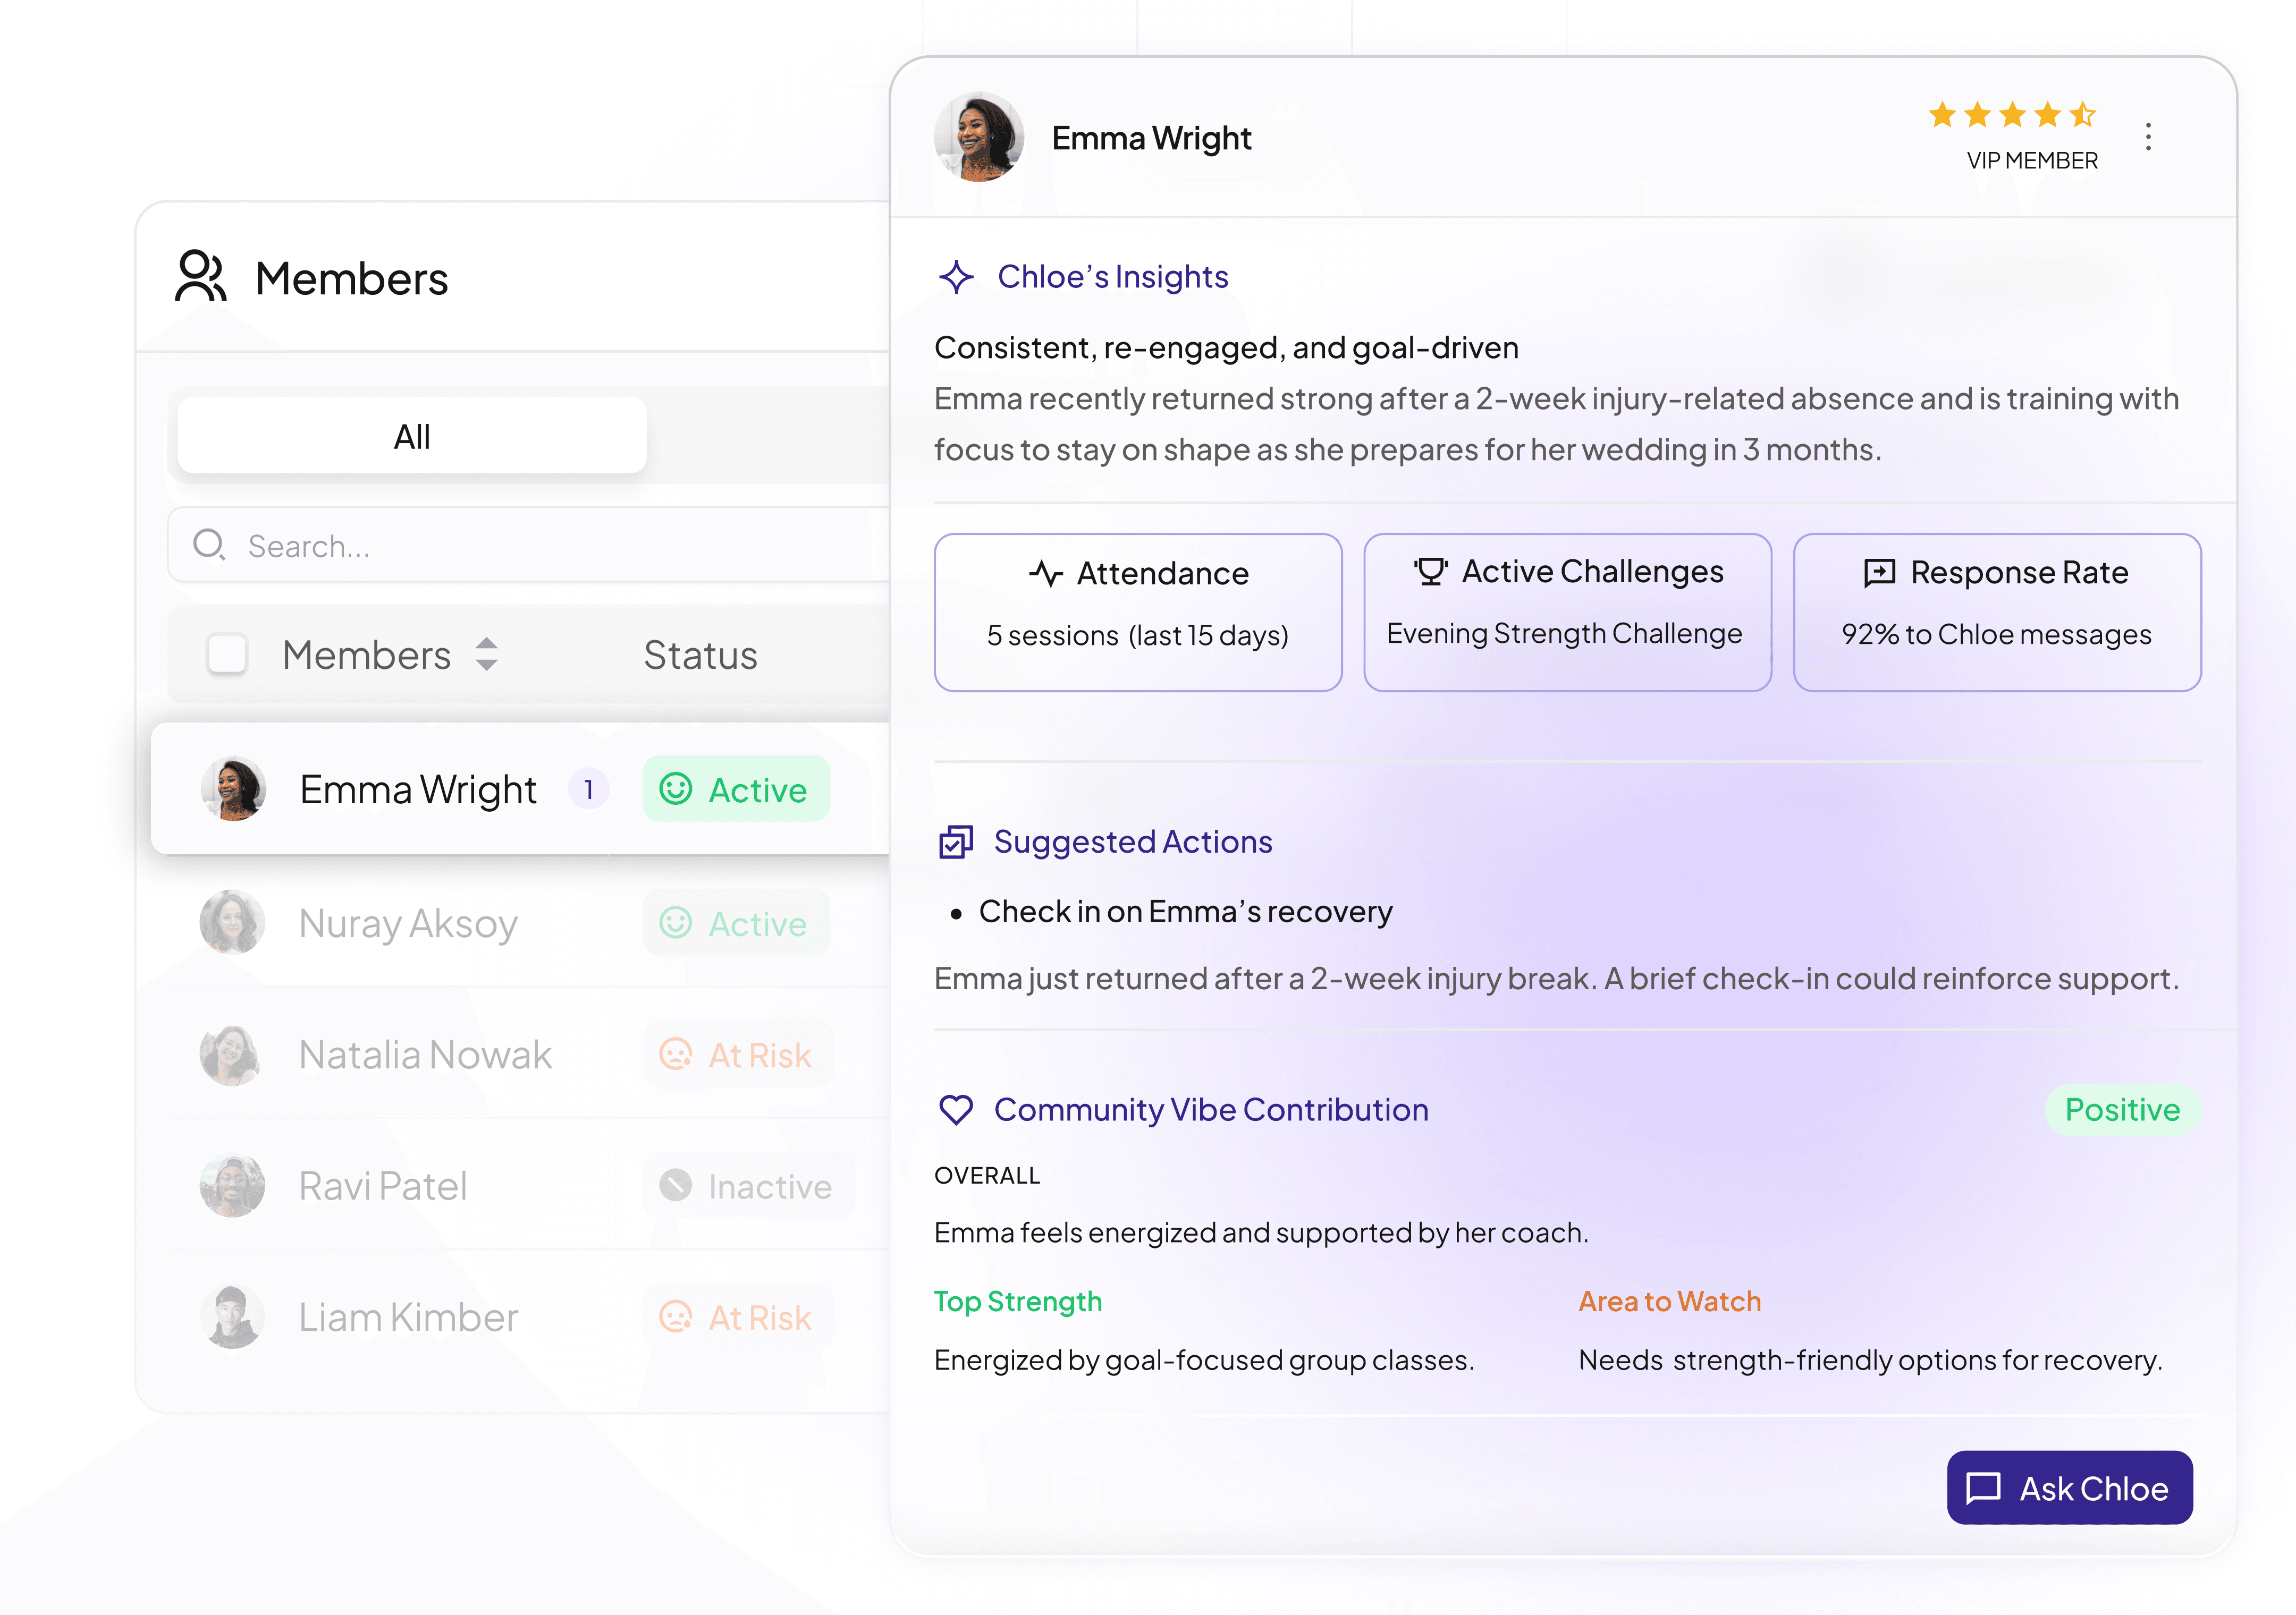This screenshot has width=2296, height=1615.
Task: Click Emma Wright's profile avatar in detail panel
Action: click(x=979, y=137)
